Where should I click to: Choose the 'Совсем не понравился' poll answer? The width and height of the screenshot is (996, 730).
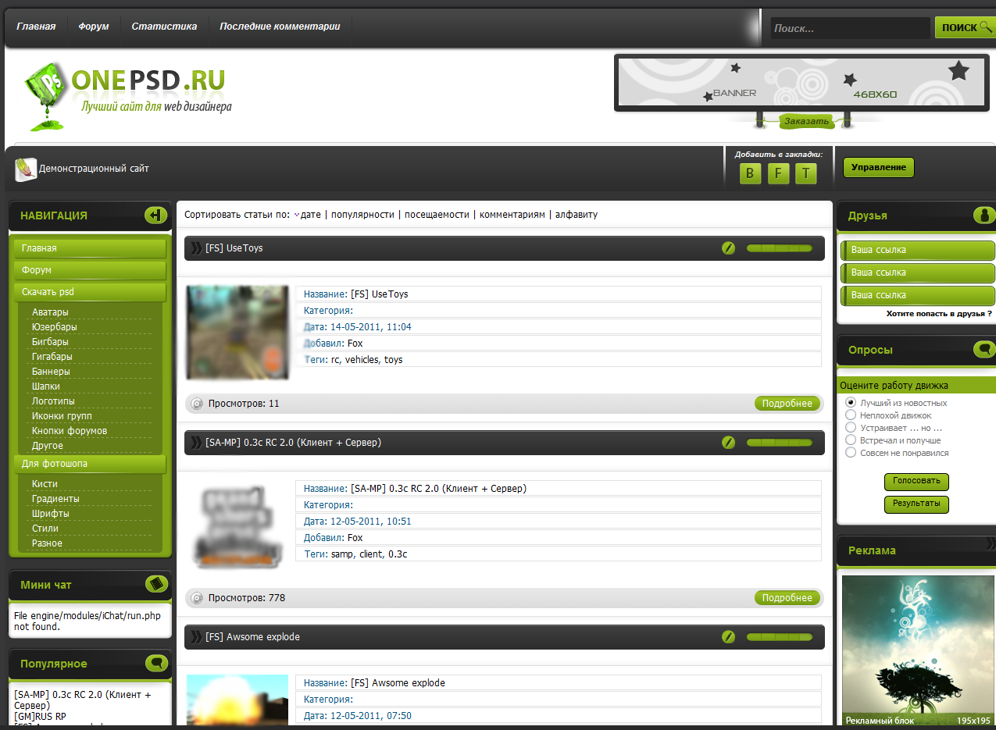coord(851,453)
